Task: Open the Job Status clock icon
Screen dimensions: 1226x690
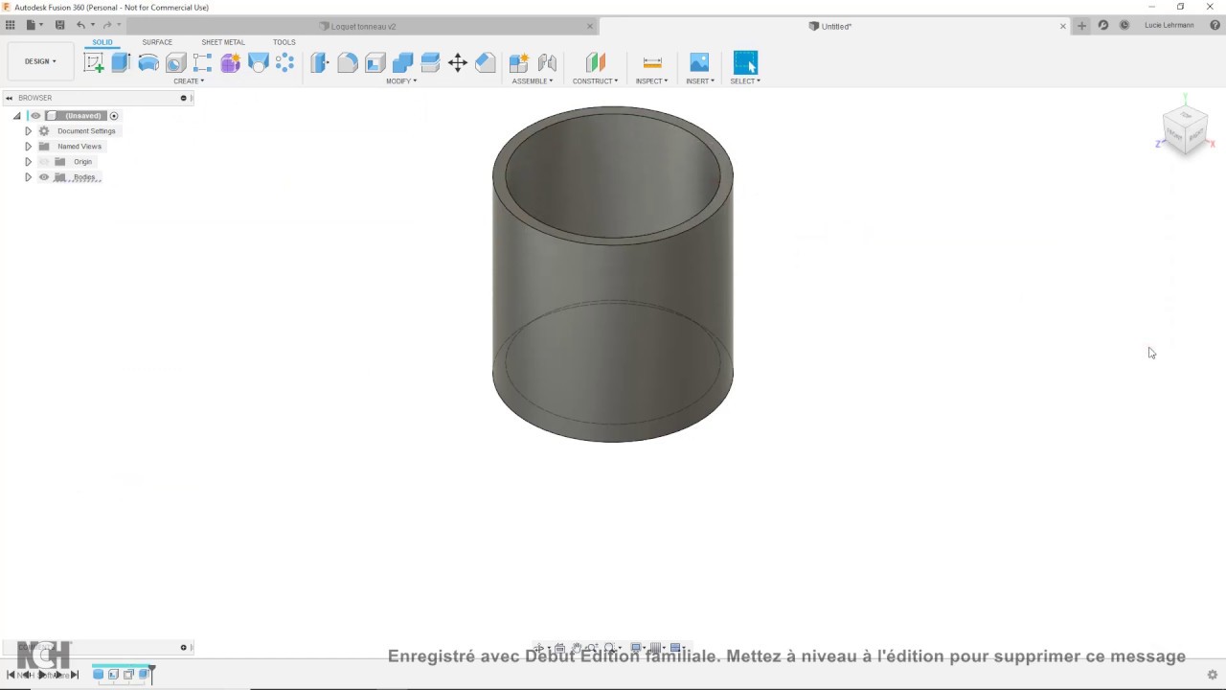Action: click(1124, 26)
